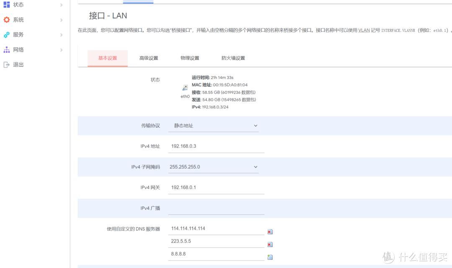This screenshot has height=268, width=452.
Task: Remove the 223.5.5.5 DNS entry
Action: 270,244
